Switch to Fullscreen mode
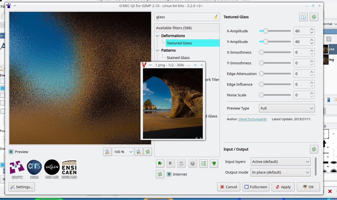Viewport: 337px width, 200px height. (256, 187)
